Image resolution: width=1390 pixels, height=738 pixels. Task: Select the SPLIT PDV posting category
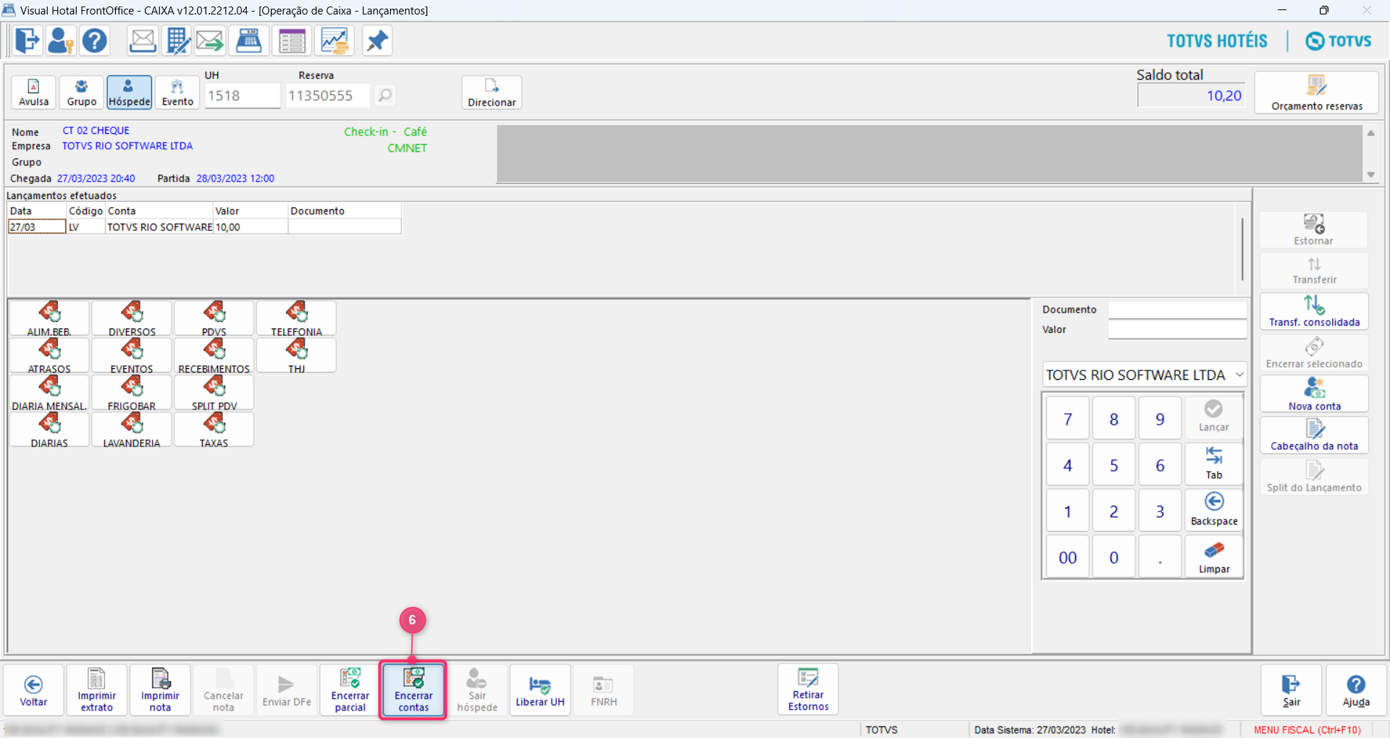[x=214, y=392]
